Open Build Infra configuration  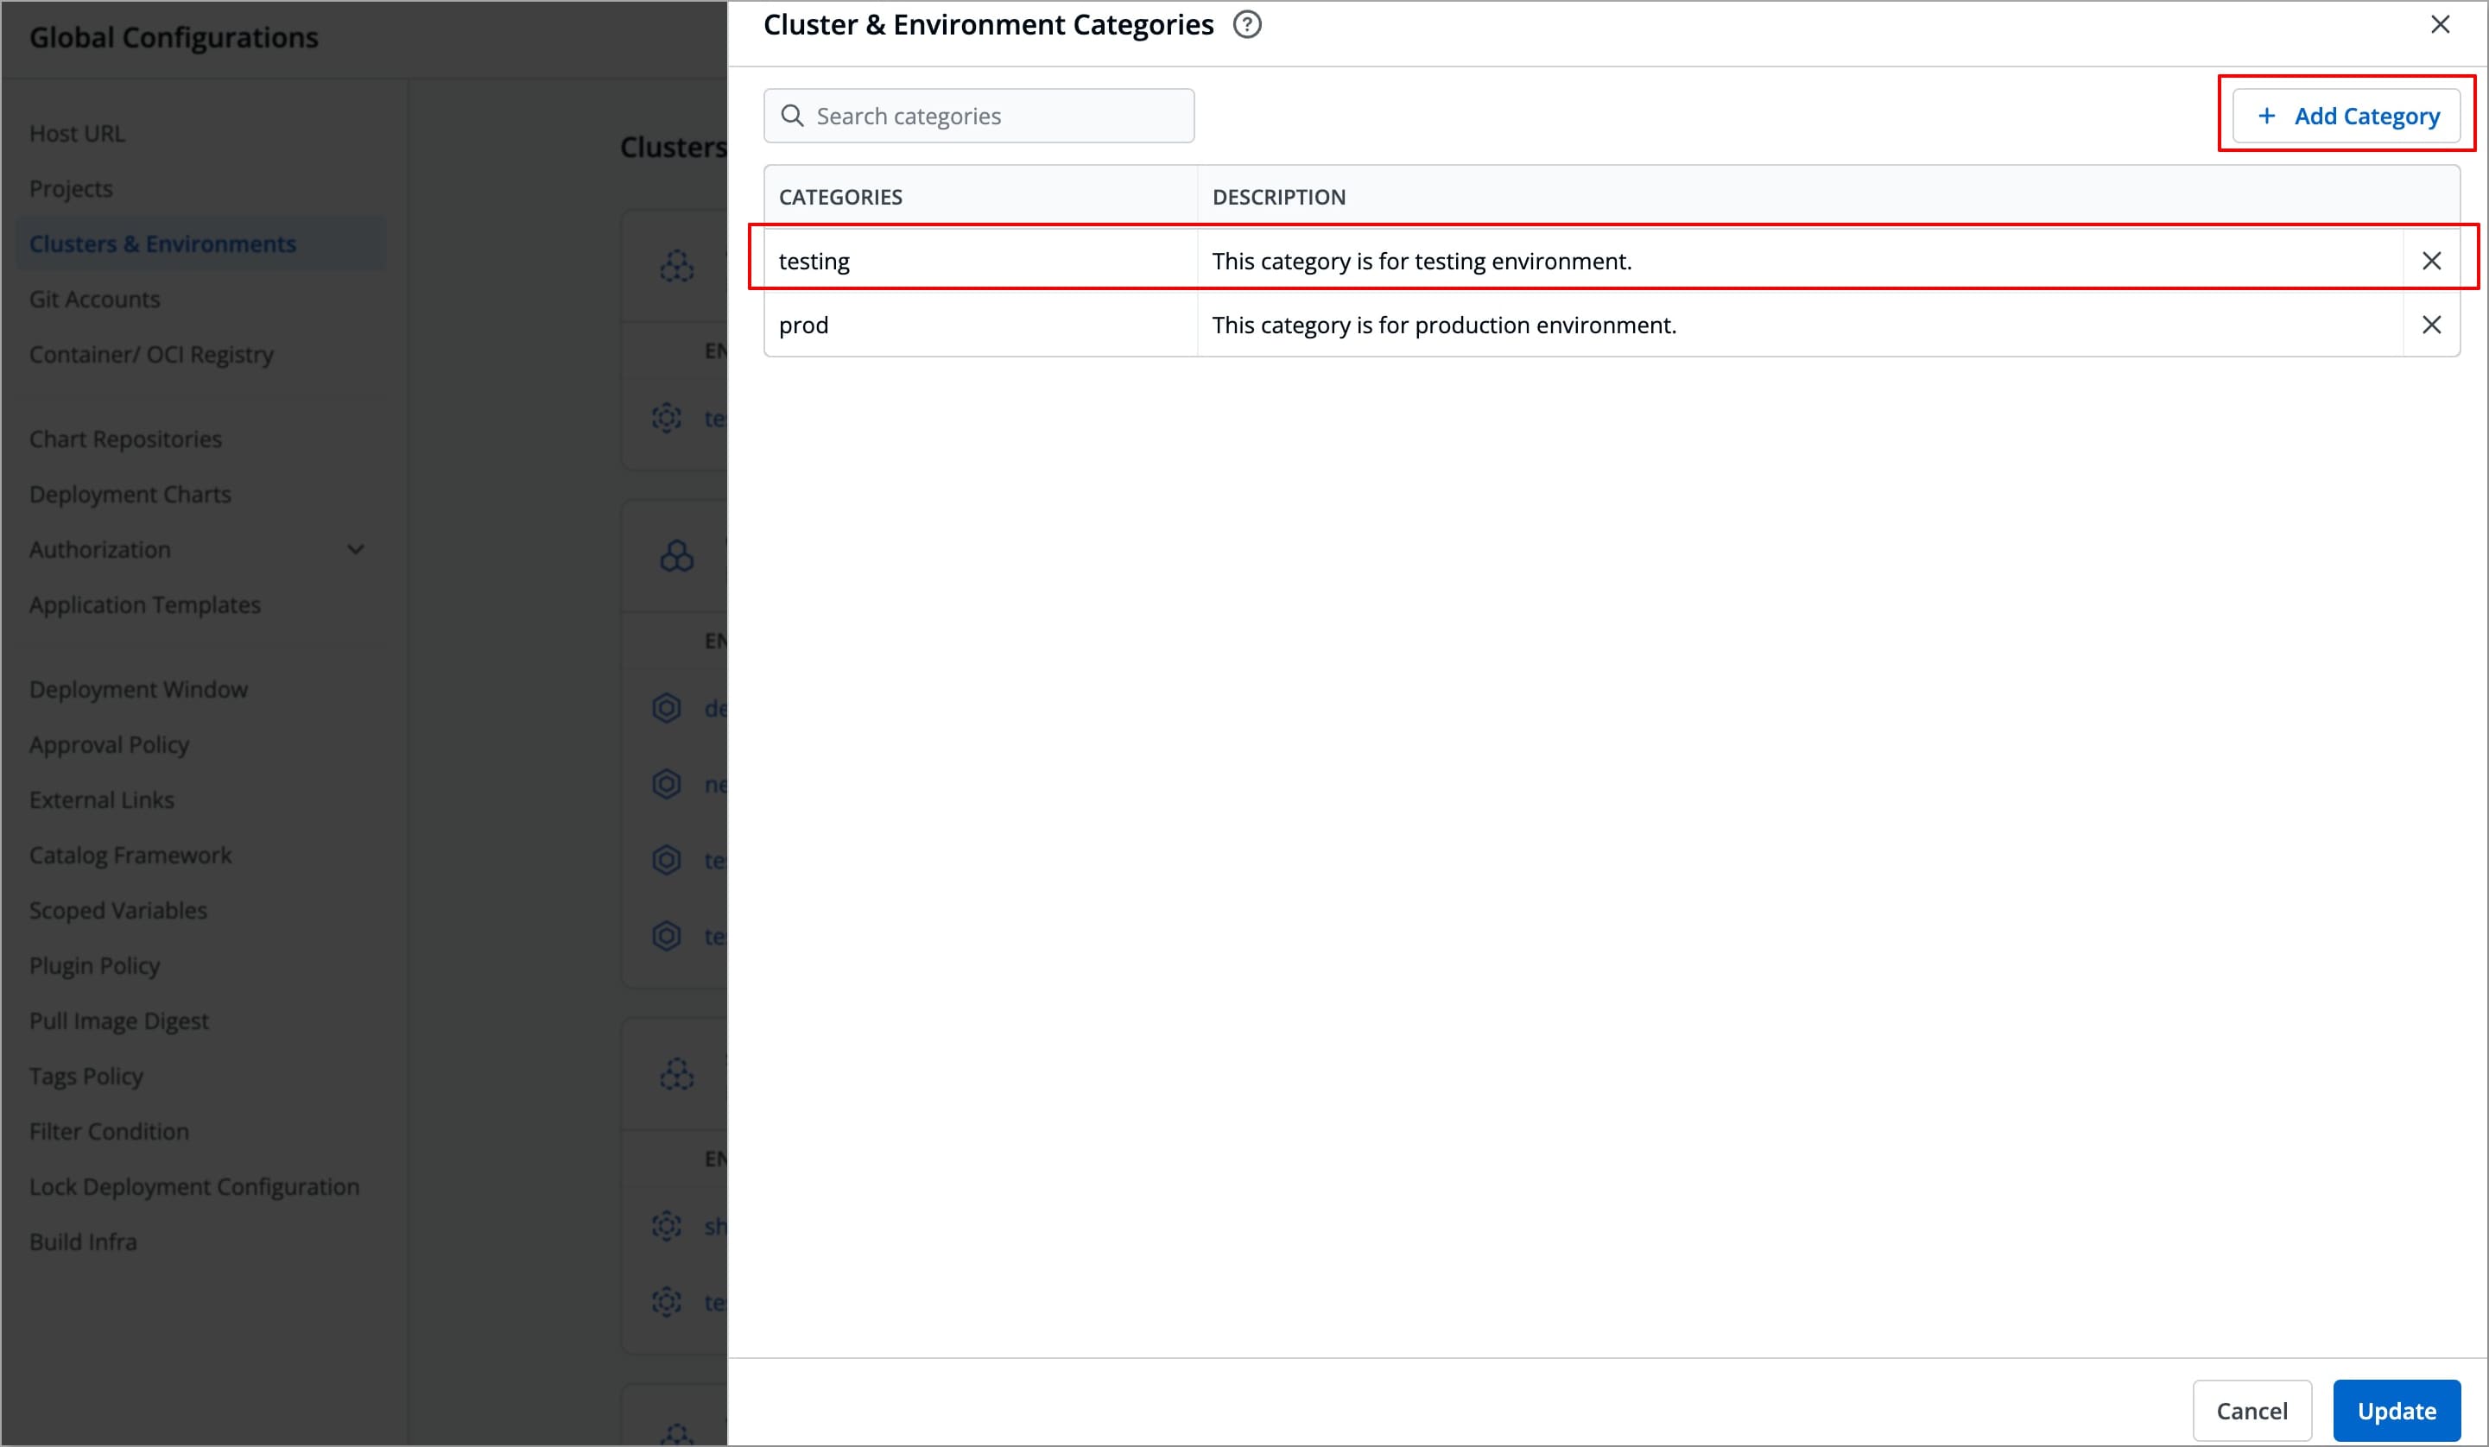click(x=83, y=1242)
